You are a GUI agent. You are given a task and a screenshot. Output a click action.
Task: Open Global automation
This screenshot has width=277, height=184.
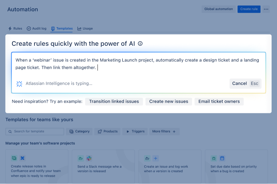point(218,9)
